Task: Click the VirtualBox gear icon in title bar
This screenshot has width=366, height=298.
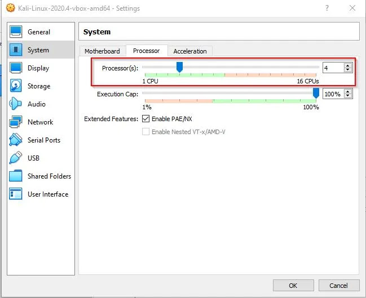Action: coord(11,8)
